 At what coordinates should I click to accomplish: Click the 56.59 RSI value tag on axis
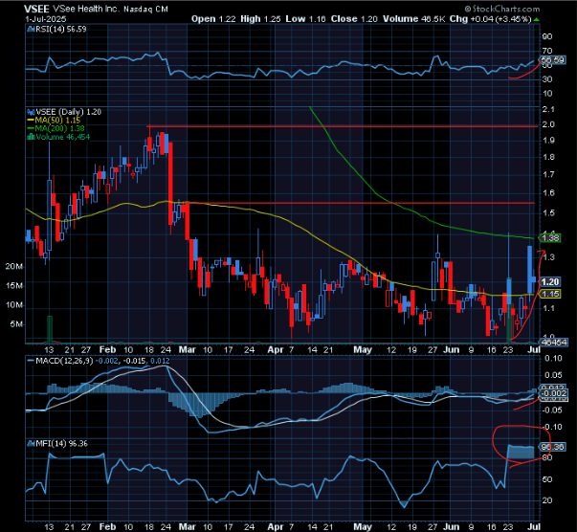pyautogui.click(x=552, y=59)
